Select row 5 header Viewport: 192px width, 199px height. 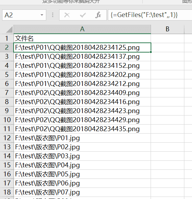tap(7, 74)
